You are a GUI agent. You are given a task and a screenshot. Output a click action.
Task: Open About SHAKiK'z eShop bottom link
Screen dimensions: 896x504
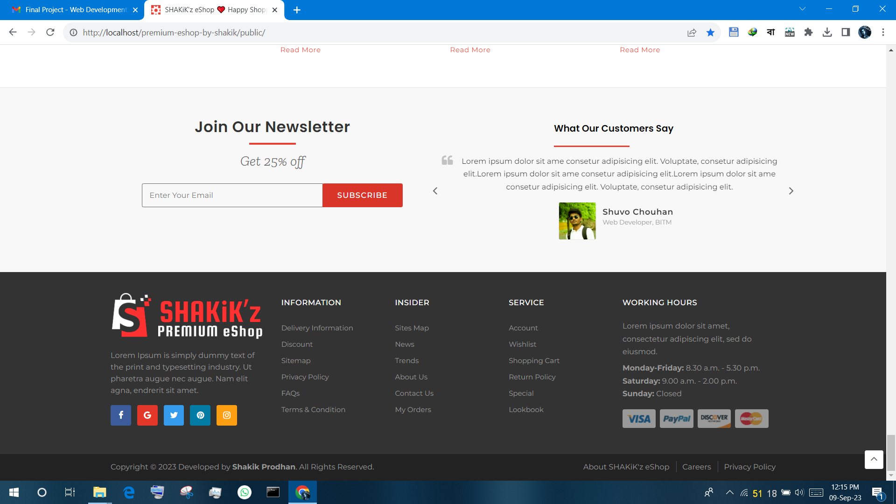click(626, 467)
